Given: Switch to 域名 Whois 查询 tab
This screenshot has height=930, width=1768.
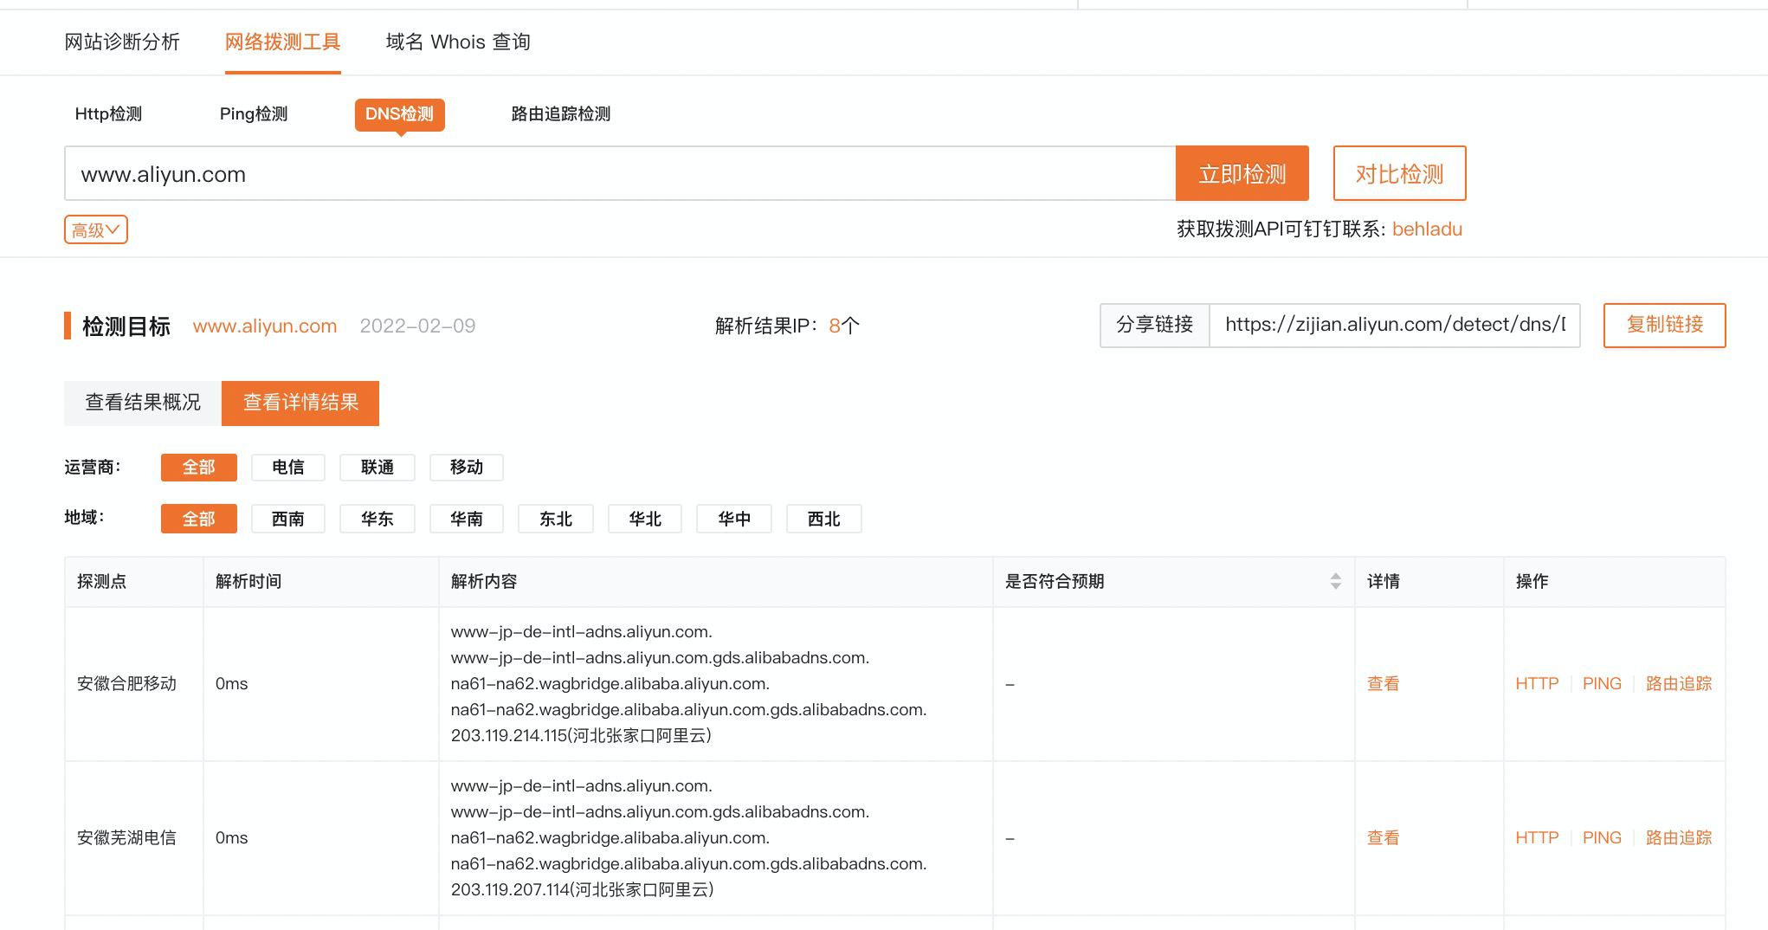Looking at the screenshot, I should [458, 42].
